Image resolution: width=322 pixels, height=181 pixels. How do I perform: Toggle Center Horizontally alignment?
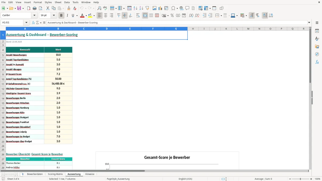click(106, 16)
